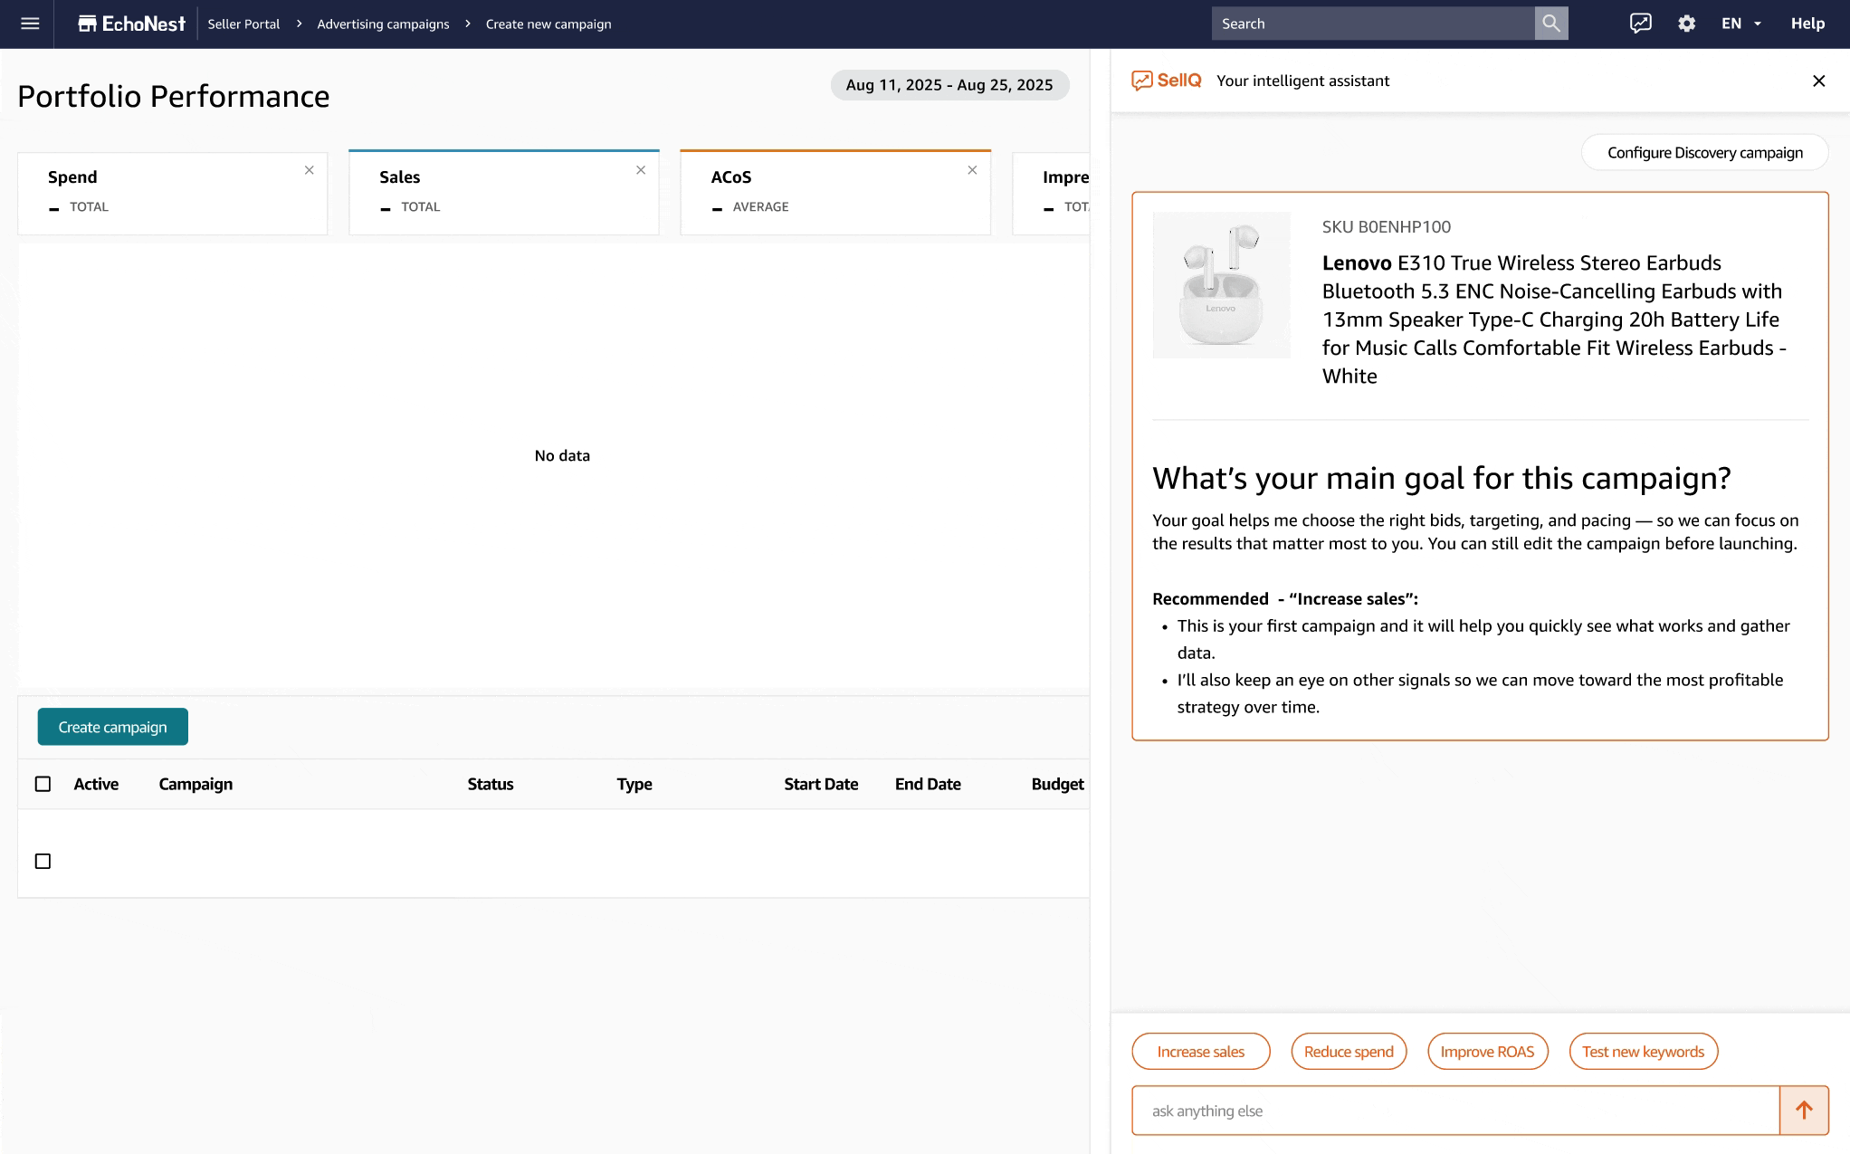
Task: Click the ask anything else field
Action: pos(1454,1111)
